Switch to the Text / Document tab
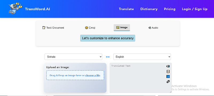This screenshot has width=214, height=96. (x=53, y=28)
